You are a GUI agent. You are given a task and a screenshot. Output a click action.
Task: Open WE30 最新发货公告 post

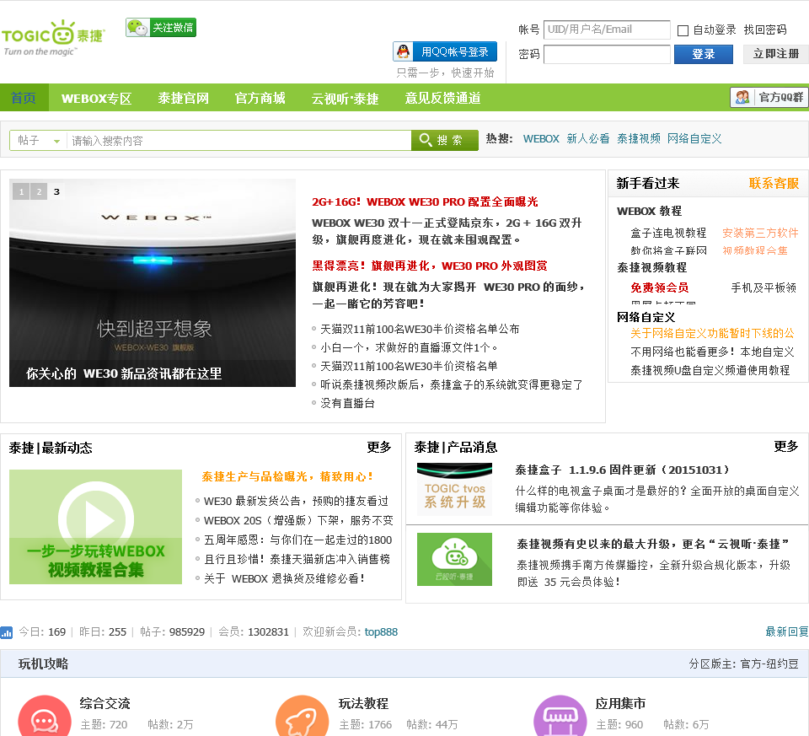click(296, 501)
